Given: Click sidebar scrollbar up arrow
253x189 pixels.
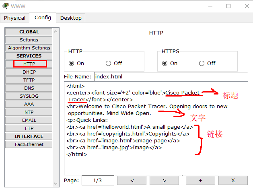Looking at the screenshot, I should click(56, 31).
